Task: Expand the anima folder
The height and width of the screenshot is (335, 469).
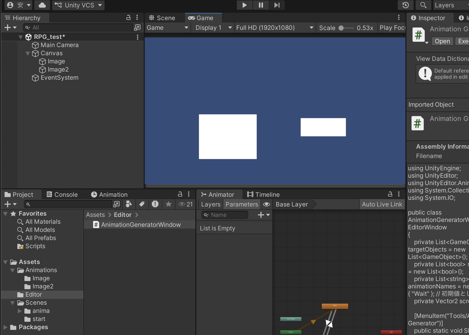Action: (x=20, y=311)
